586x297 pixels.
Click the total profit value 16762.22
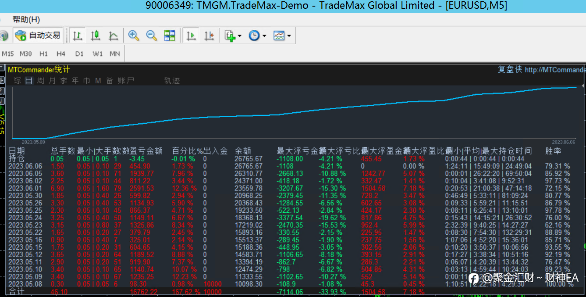[x=144, y=292]
